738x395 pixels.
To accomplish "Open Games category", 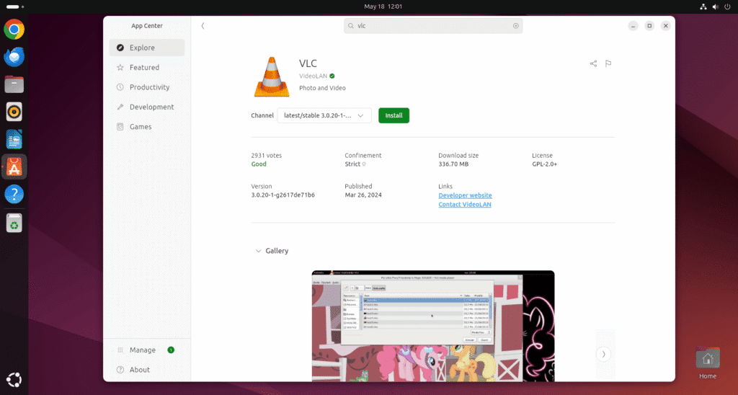I will click(x=147, y=127).
